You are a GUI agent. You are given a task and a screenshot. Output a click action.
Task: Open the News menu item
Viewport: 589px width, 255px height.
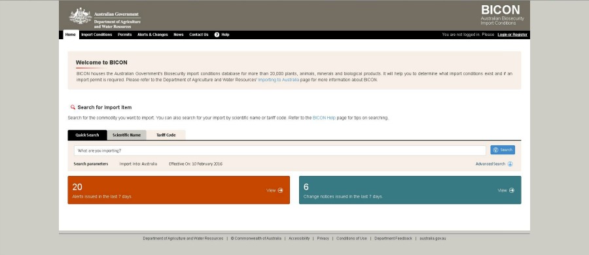179,35
